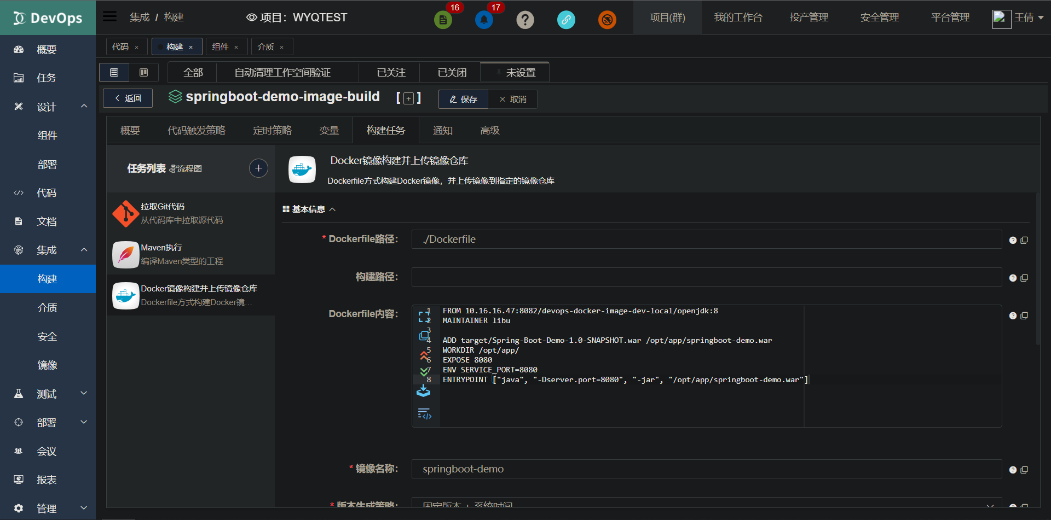1051x520 pixels.
Task: Add a new task via plus icon in 任务列表
Action: click(x=258, y=168)
